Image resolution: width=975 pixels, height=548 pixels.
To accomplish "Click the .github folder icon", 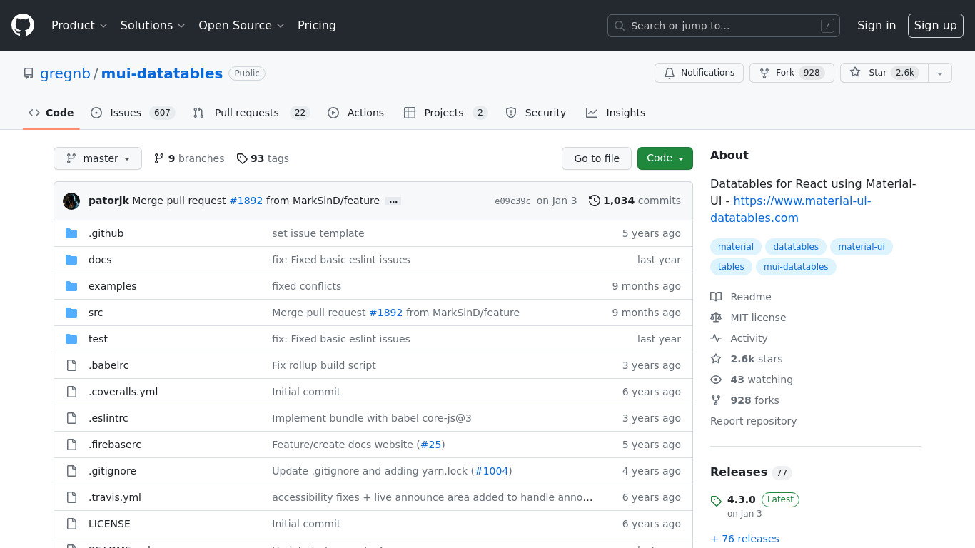I will coord(71,233).
